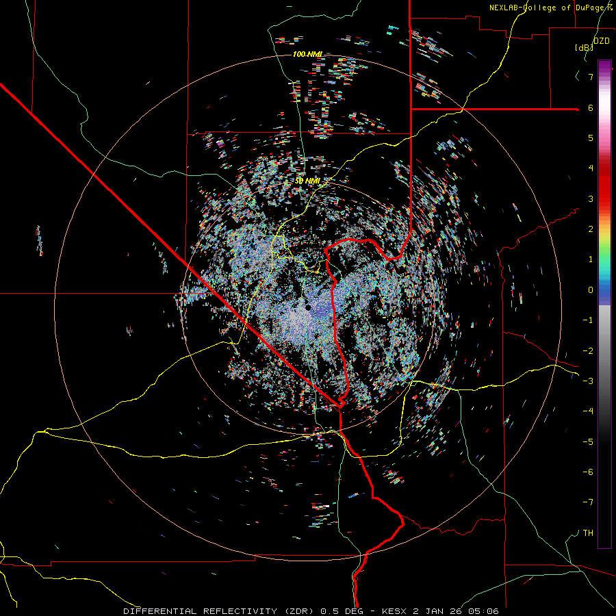Click the 0 value on the scale
The height and width of the screenshot is (616, 616).
(x=591, y=290)
